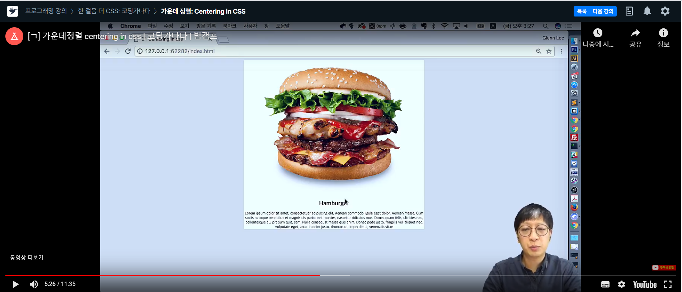Toggle subtitles/captions button

click(605, 284)
